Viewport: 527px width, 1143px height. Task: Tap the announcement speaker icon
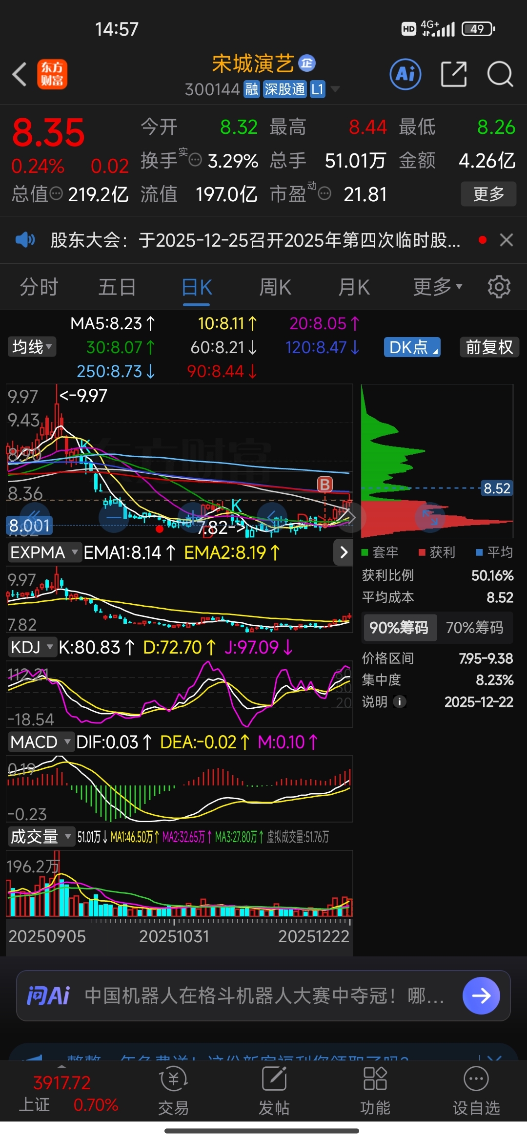click(25, 240)
